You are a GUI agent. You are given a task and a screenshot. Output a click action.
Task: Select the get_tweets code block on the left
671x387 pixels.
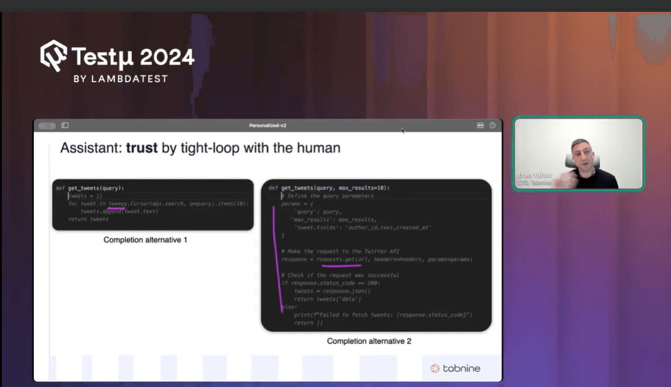click(150, 205)
